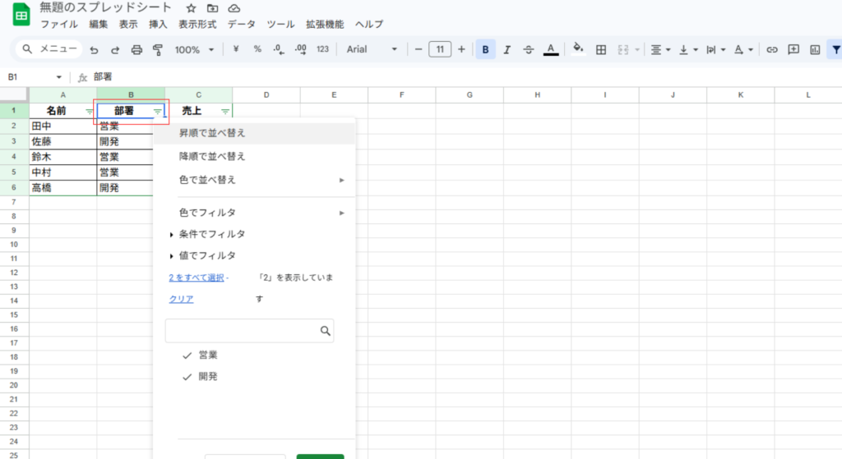Open the 編集 menu
The height and width of the screenshot is (459, 842).
(x=99, y=24)
